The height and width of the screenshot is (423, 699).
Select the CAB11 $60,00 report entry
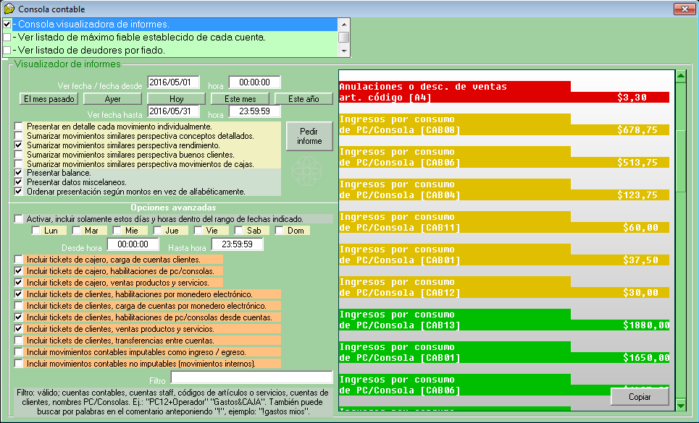click(504, 222)
